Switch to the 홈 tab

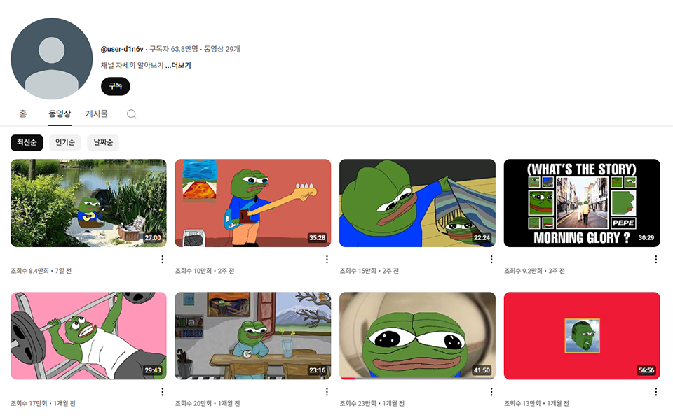pyautogui.click(x=22, y=113)
